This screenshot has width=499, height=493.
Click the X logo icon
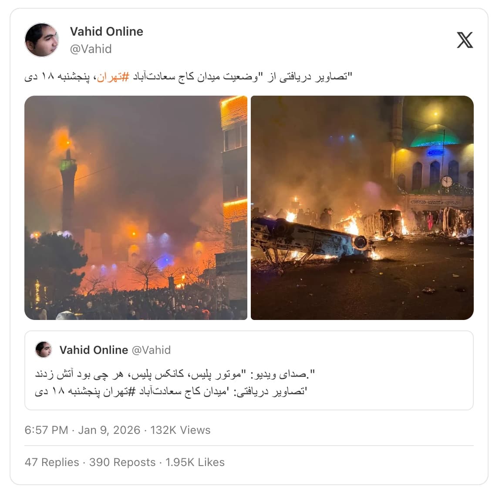tap(465, 40)
